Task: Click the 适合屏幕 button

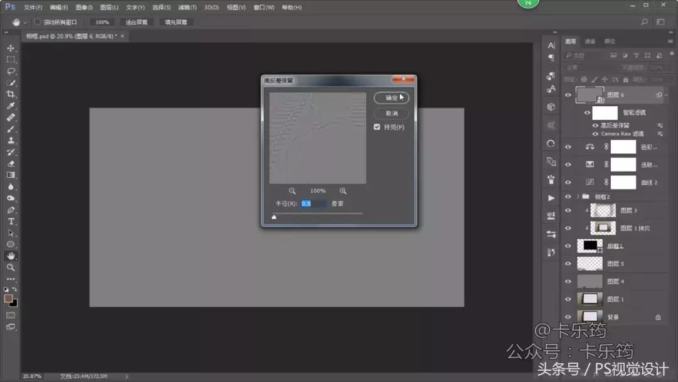Action: point(136,21)
